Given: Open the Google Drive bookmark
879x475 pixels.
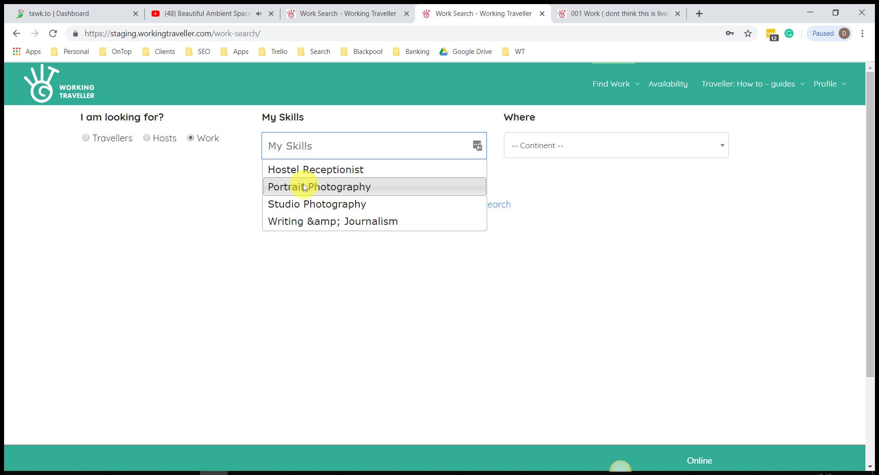Looking at the screenshot, I should point(465,52).
